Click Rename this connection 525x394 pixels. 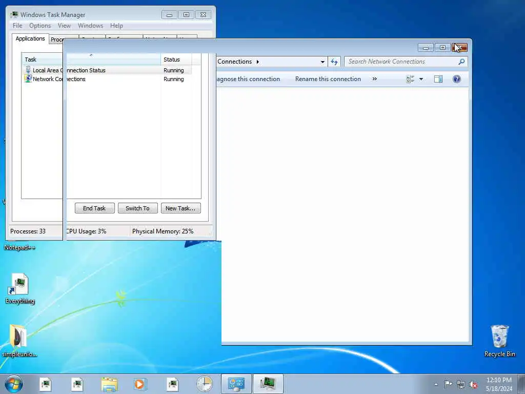pos(328,79)
